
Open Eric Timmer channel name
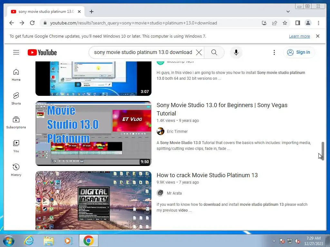click(x=177, y=132)
